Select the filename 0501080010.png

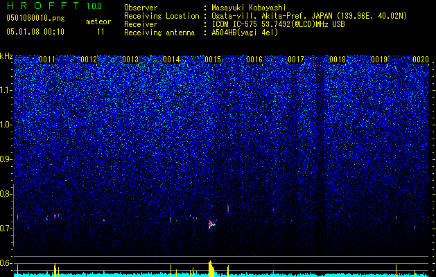click(35, 18)
